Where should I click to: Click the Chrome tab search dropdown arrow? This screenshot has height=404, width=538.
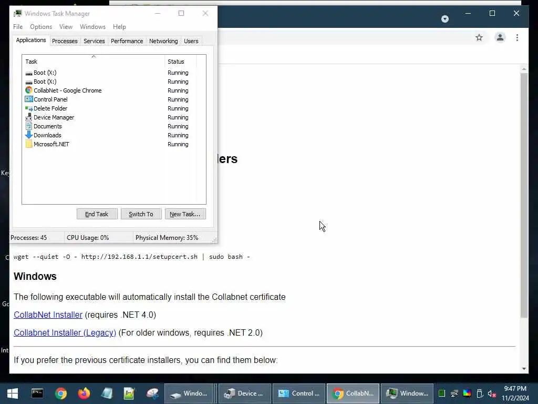click(x=444, y=19)
